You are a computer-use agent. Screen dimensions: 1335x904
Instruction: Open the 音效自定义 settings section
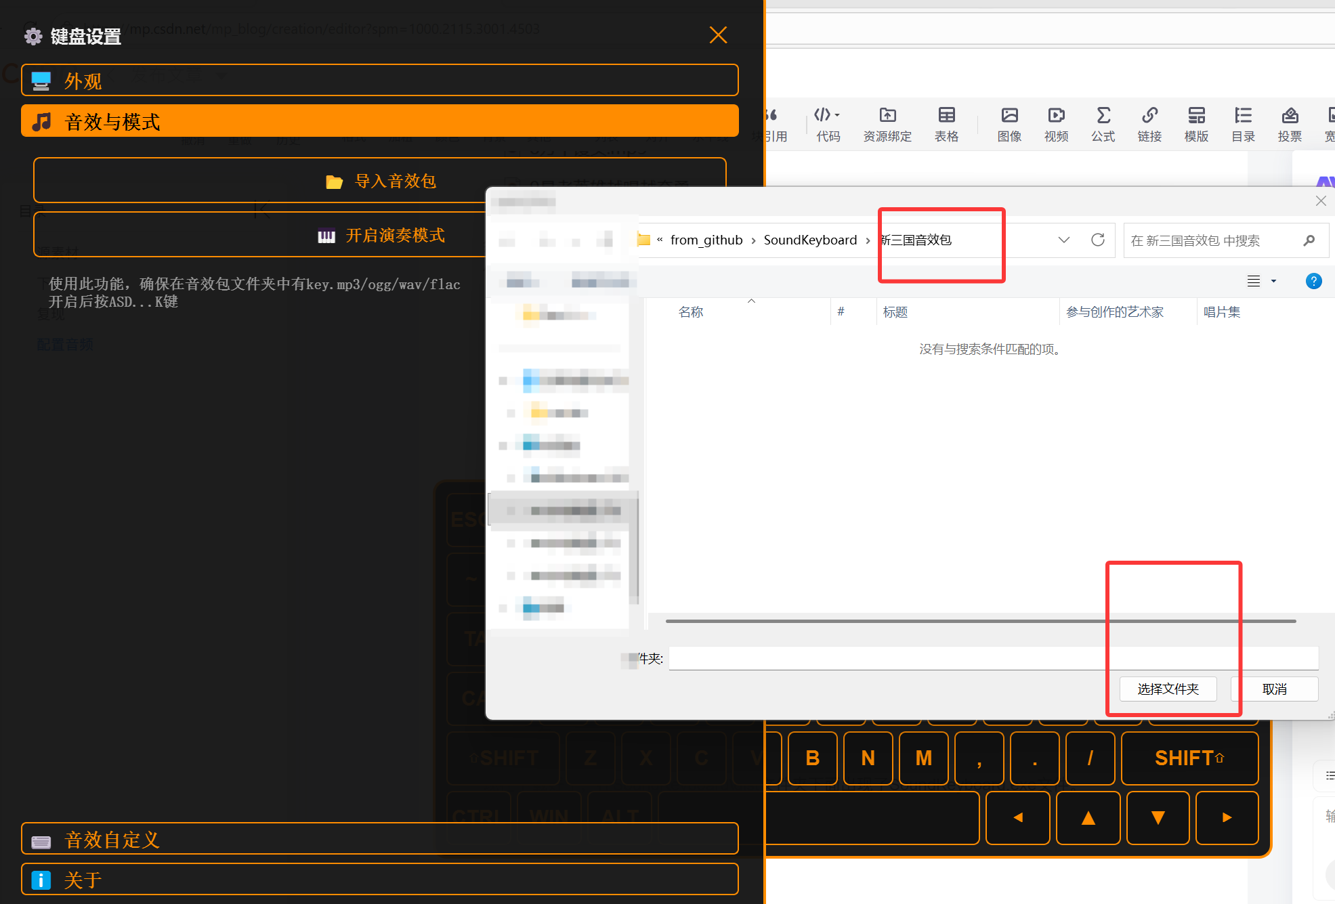coord(379,839)
